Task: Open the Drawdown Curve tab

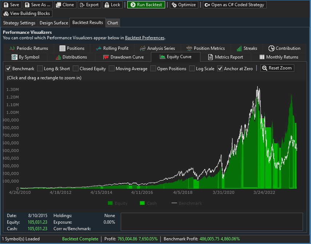Action: pyautogui.click(x=123, y=57)
